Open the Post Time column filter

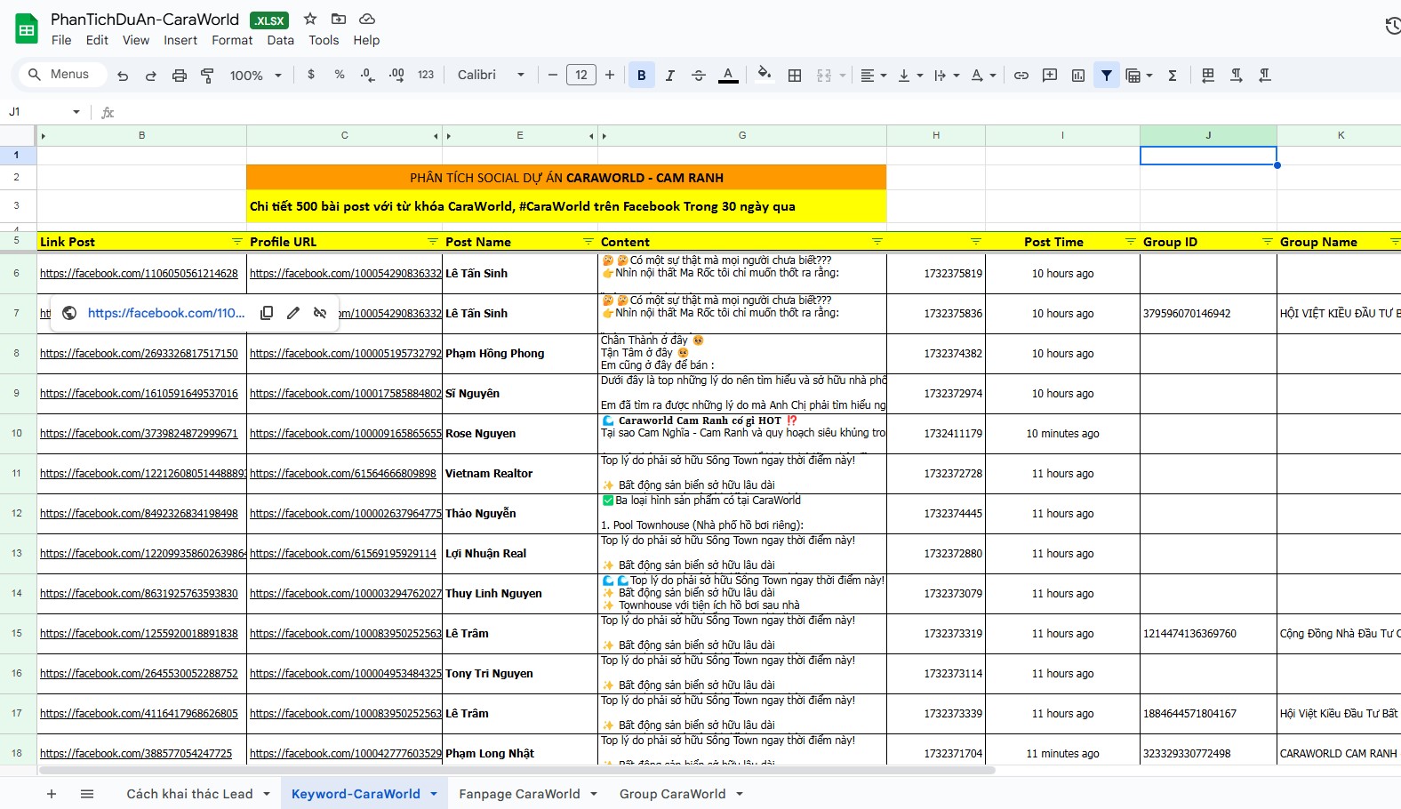tap(1131, 242)
